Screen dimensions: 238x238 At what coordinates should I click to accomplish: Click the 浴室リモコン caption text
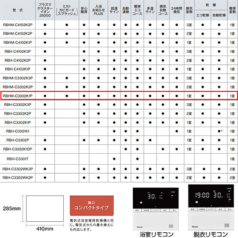(157, 234)
